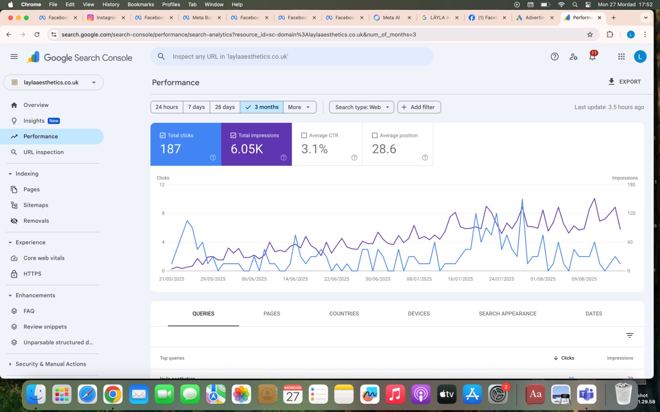Open the notifications bell icon

click(592, 57)
